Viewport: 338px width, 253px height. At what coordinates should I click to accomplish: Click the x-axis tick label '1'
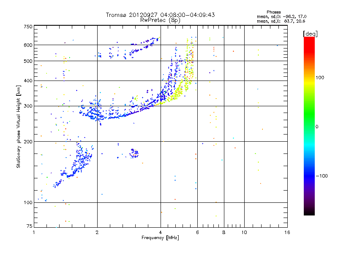(x=34, y=232)
